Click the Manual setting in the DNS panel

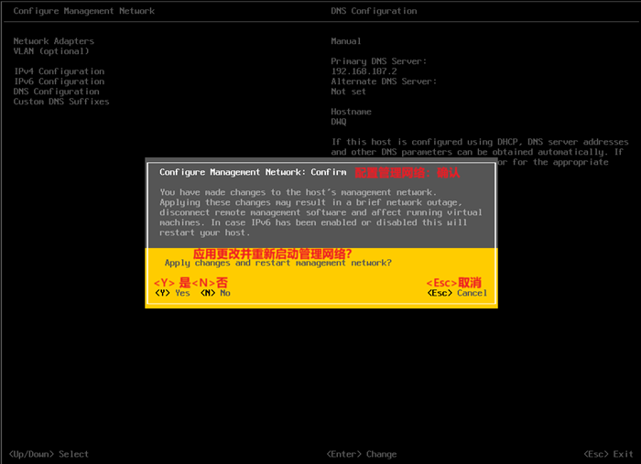(x=346, y=41)
